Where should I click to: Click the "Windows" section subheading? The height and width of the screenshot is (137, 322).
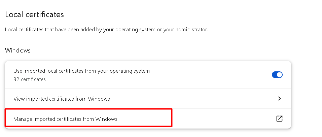[x=18, y=50]
